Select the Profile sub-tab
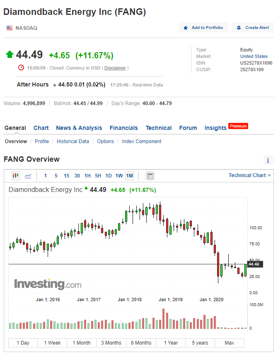The width and height of the screenshot is (278, 357). pyautogui.click(x=42, y=141)
